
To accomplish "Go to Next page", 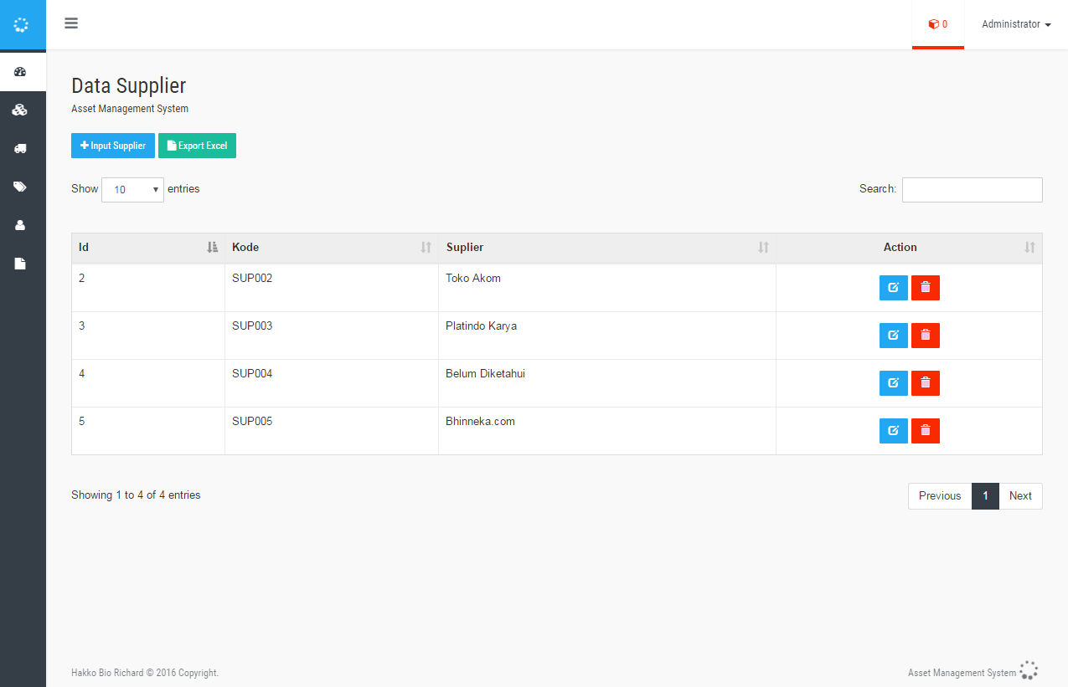I will click(1020, 496).
